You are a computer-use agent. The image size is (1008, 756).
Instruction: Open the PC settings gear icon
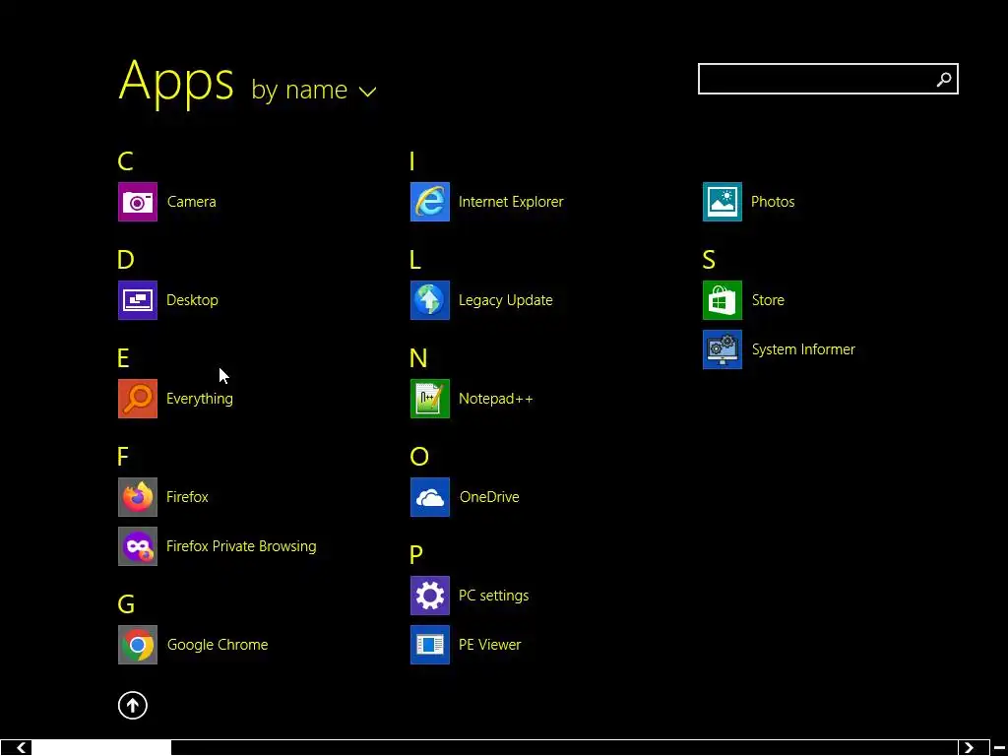(430, 596)
